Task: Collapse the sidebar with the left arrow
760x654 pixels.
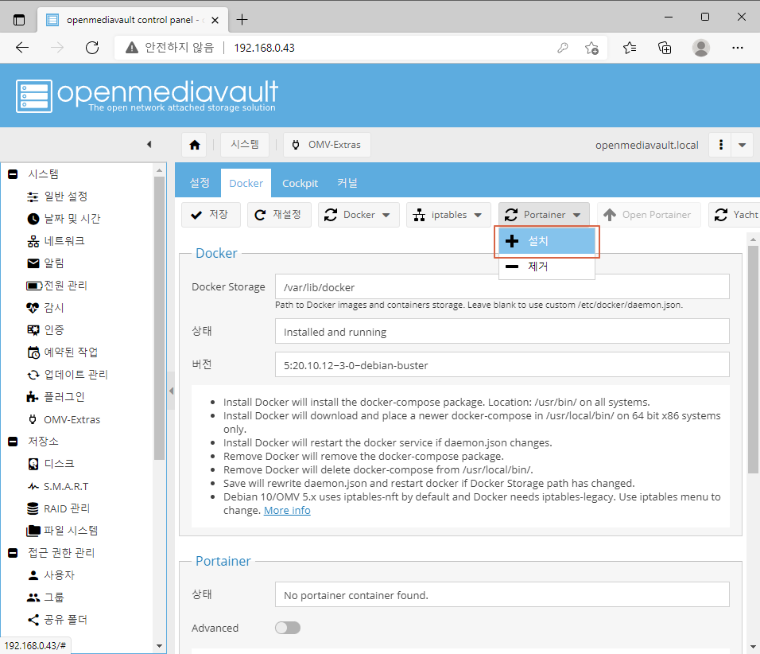Action: [149, 144]
